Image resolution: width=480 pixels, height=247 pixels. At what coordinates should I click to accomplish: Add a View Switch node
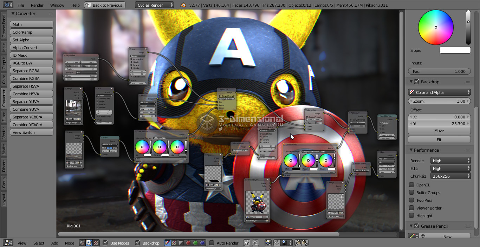(x=32, y=132)
